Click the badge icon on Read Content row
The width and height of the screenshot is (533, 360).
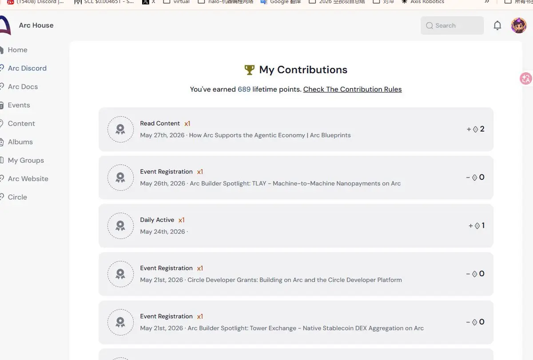coord(120,129)
